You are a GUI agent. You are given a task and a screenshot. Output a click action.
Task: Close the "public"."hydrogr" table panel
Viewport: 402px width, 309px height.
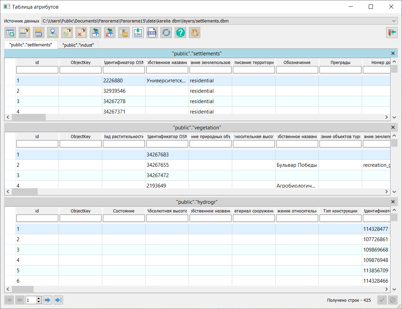click(x=393, y=202)
